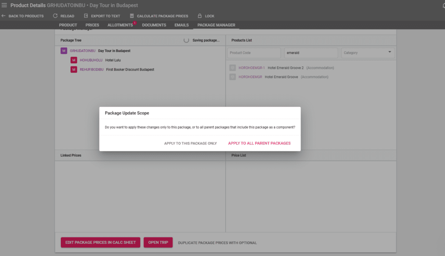Image resolution: width=445 pixels, height=256 pixels.
Task: Click the M badge next to GRHUDATOINBU
Action: click(63, 51)
